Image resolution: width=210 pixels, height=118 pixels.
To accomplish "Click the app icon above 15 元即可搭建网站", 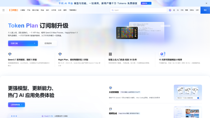I will point(162,54).
